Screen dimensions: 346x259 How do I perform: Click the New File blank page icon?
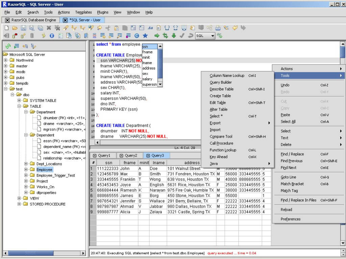(x=7, y=28)
